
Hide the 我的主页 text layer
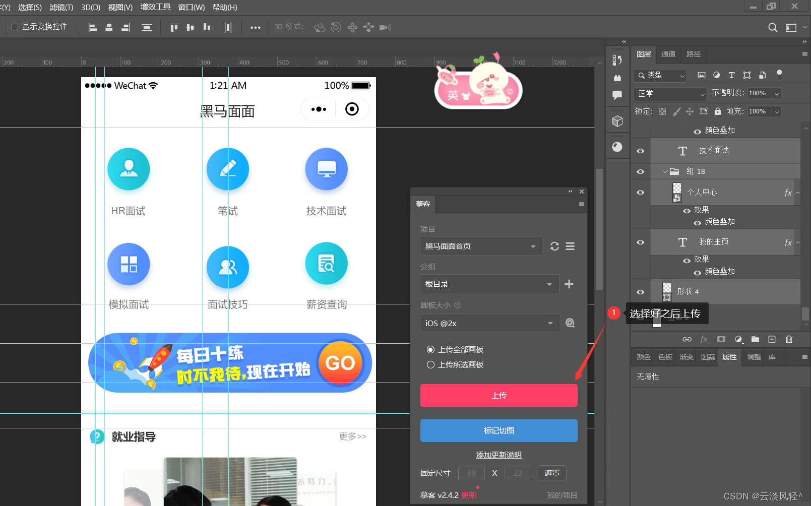click(641, 242)
